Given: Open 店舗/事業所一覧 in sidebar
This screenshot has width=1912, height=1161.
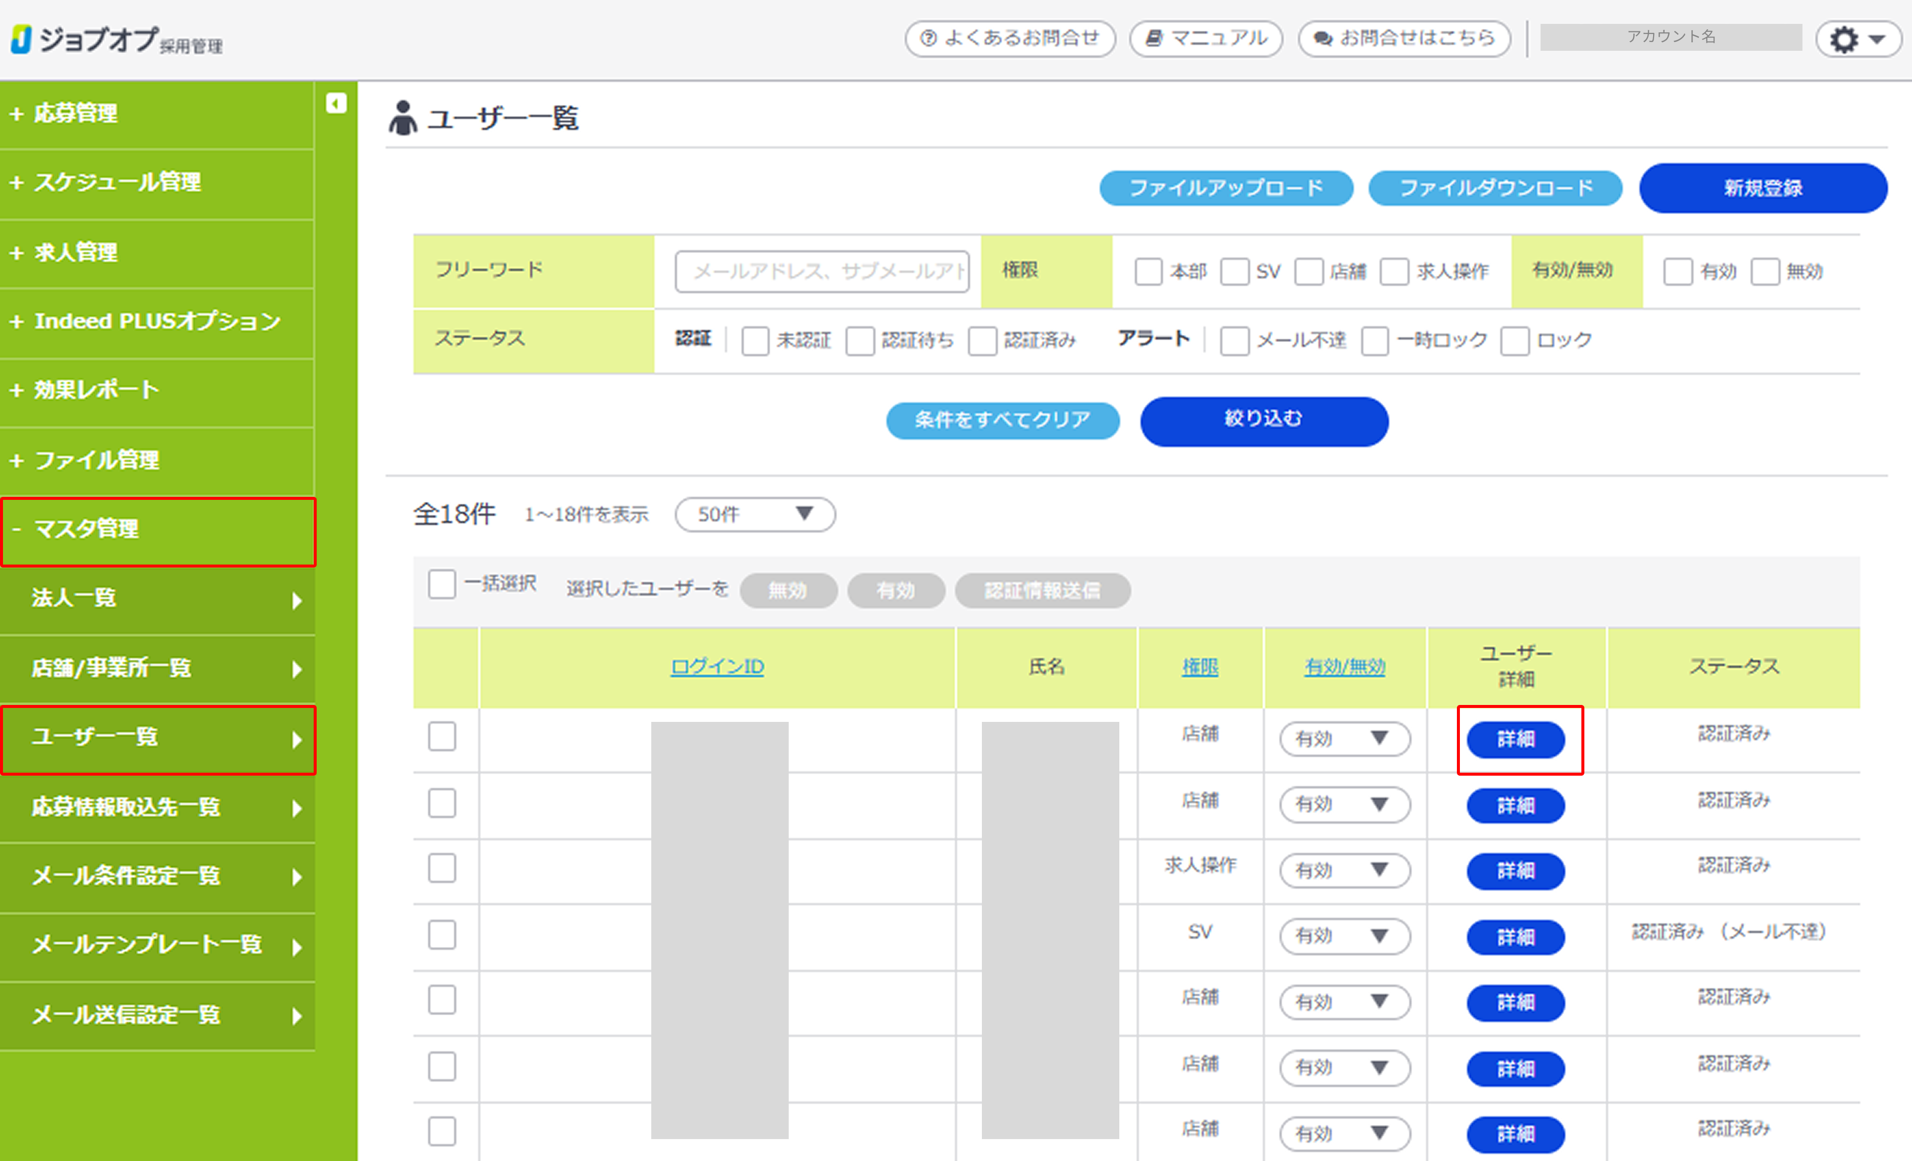Looking at the screenshot, I should click(112, 668).
